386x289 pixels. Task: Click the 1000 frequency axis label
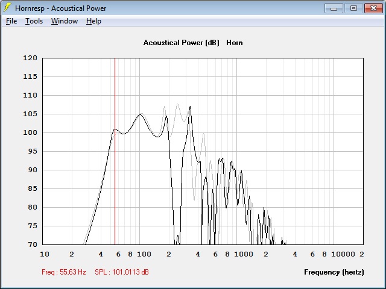point(244,254)
